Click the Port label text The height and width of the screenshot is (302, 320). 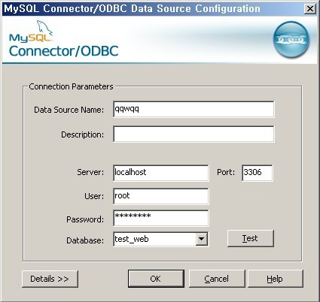[226, 172]
